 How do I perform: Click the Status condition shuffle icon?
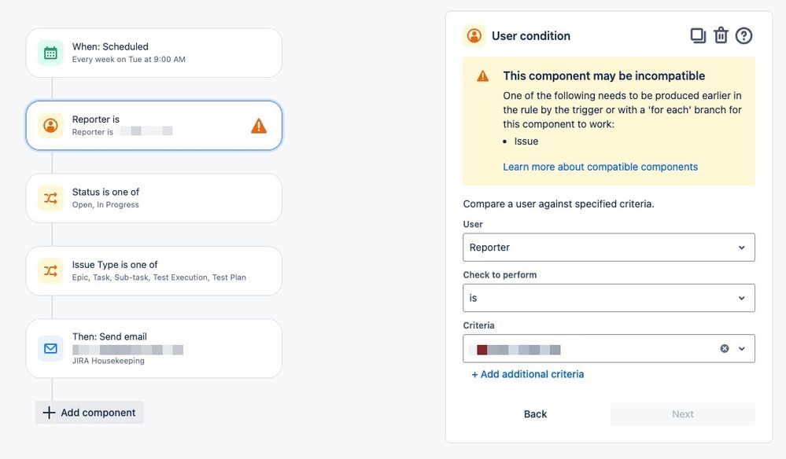[x=50, y=198]
